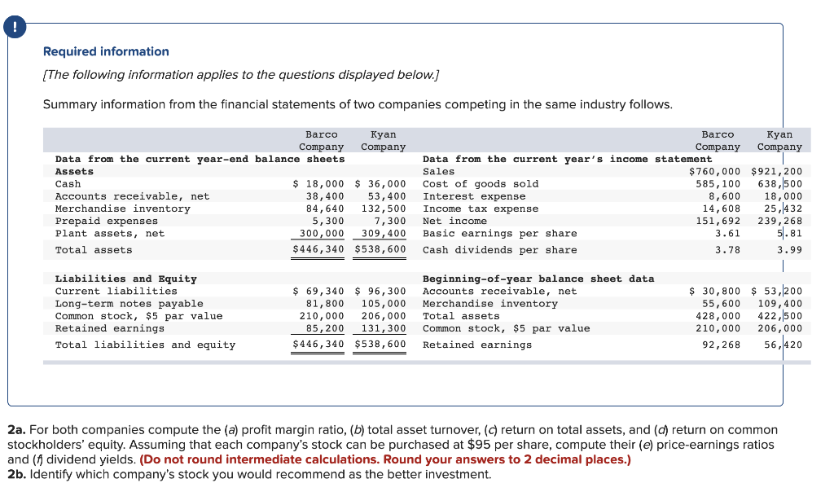Image resolution: width=834 pixels, height=483 pixels.
Task: Click the 'Summary information from the financial statements' sentence
Action: (x=358, y=104)
